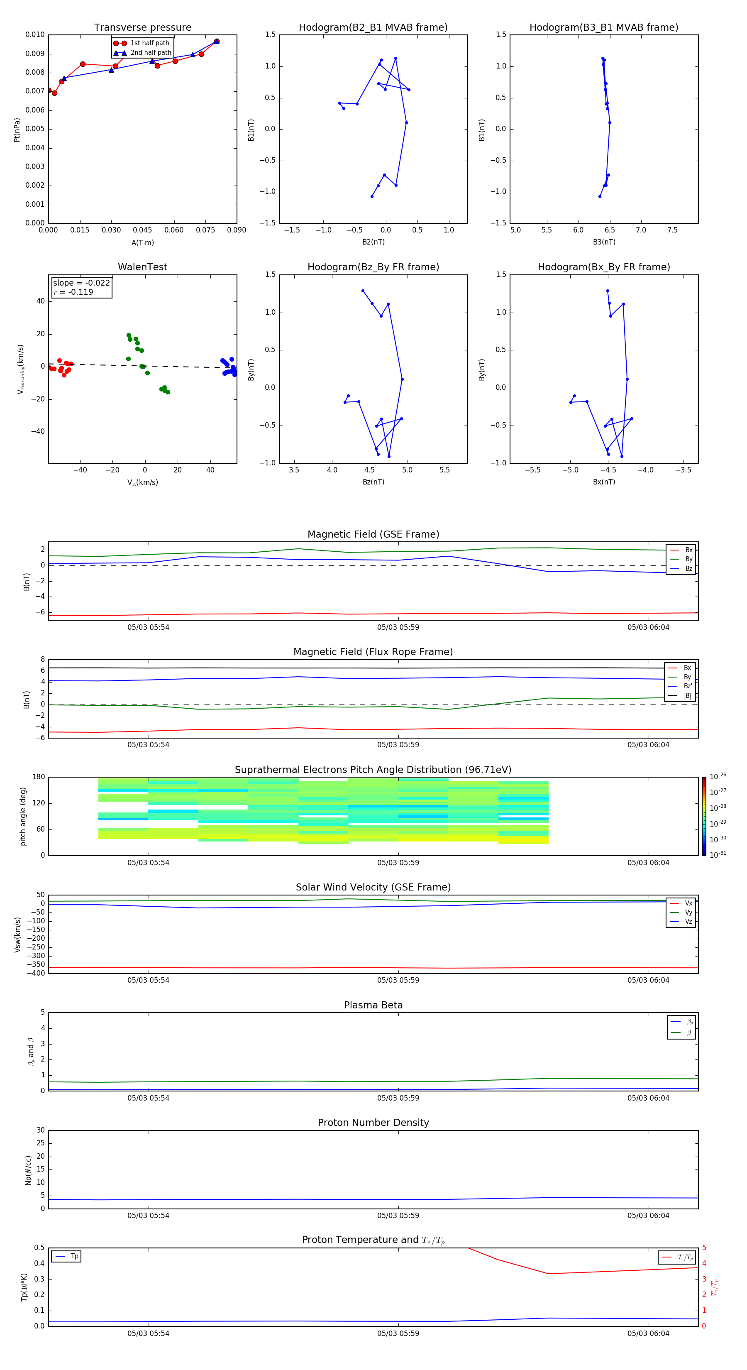747x1370 pixels.
Task: Click the Pt(nPa) y-axis label
Action: click(x=17, y=130)
